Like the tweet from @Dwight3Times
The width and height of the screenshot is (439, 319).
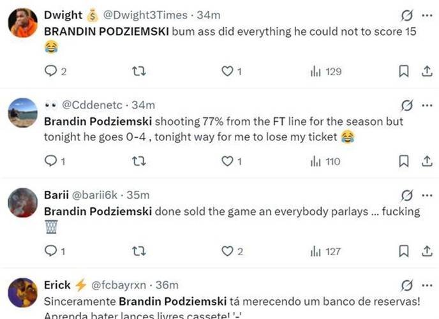227,71
